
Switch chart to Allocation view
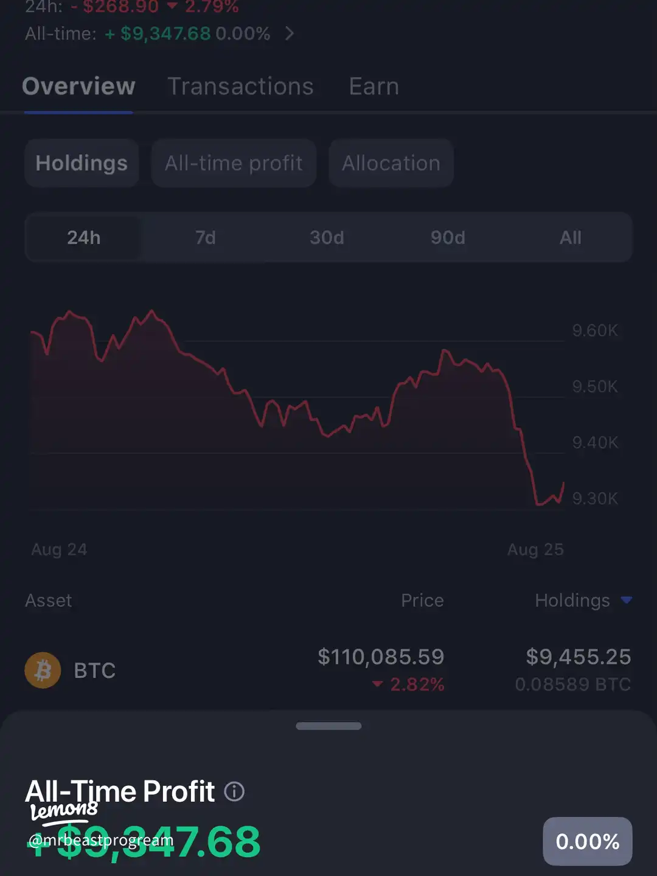391,163
